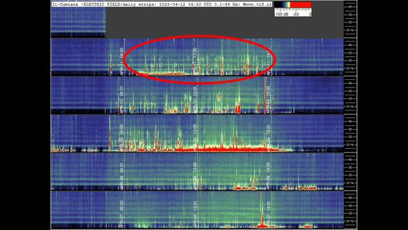The width and height of the screenshot is (408, 230).
Task: Select the APR-10 18:00 time marker
Action: (x=268, y=100)
